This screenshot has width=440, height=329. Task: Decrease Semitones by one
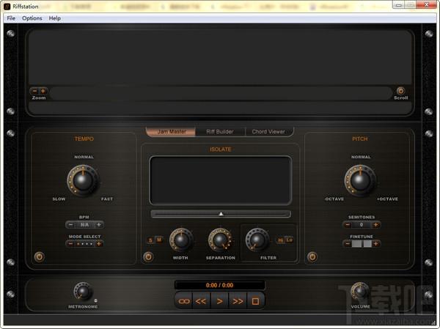[348, 225]
